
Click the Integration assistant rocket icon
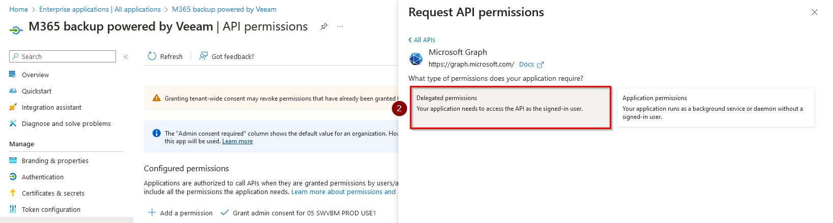click(x=13, y=107)
